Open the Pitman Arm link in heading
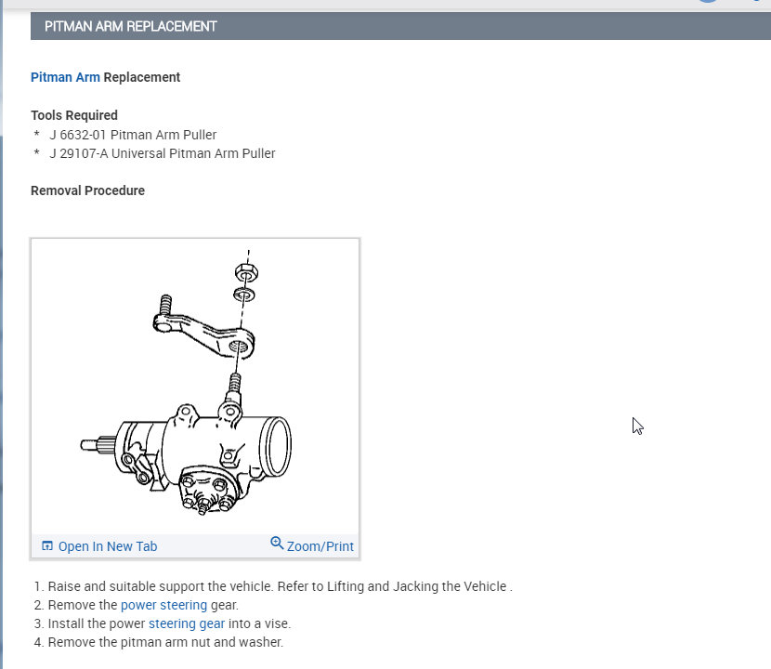This screenshot has width=771, height=669. click(x=65, y=77)
